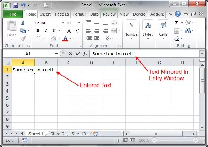Switch to Page Layout view in status bar

pos(126,140)
